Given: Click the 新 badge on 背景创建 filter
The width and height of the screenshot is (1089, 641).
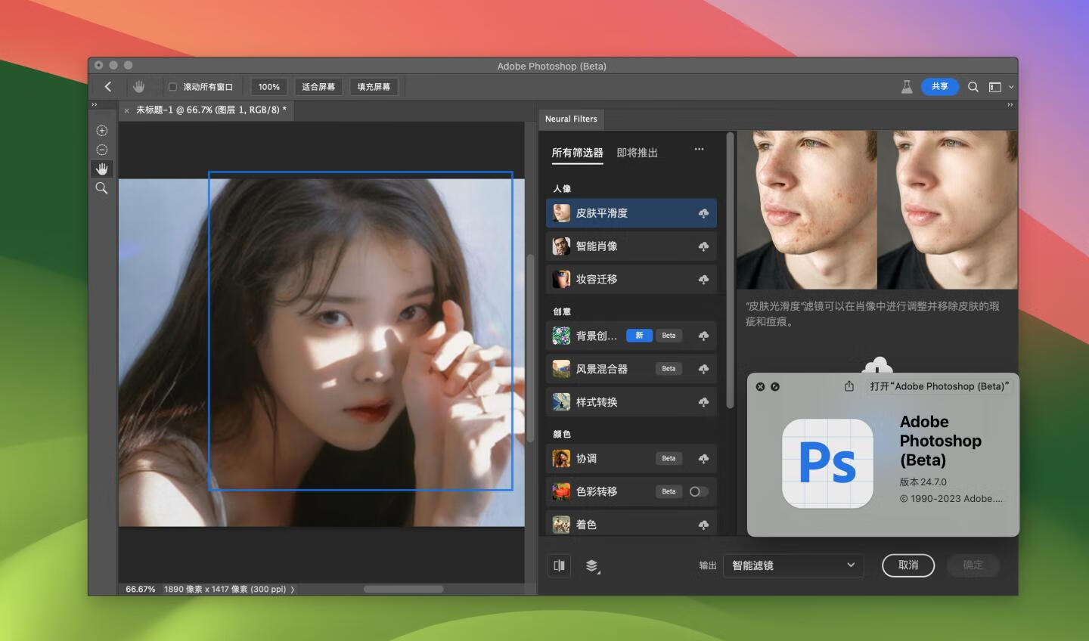Looking at the screenshot, I should click(639, 336).
